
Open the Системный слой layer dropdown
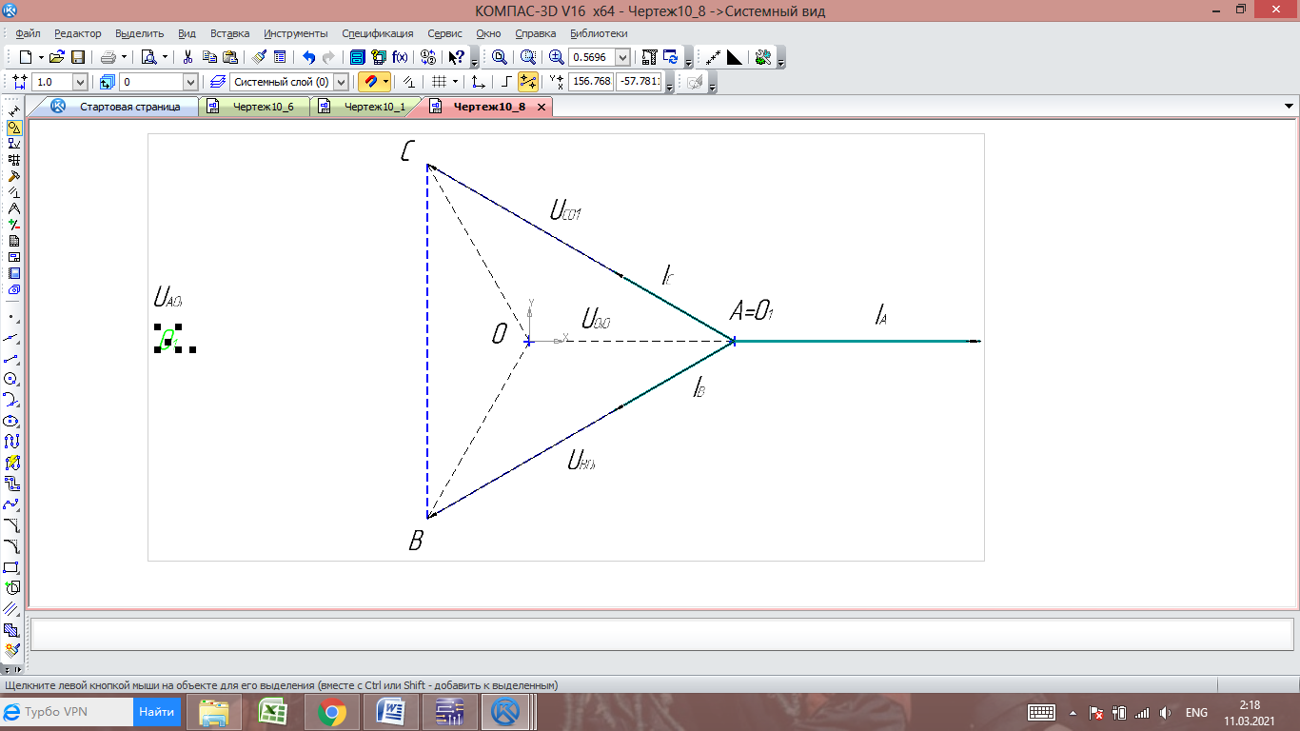(341, 82)
